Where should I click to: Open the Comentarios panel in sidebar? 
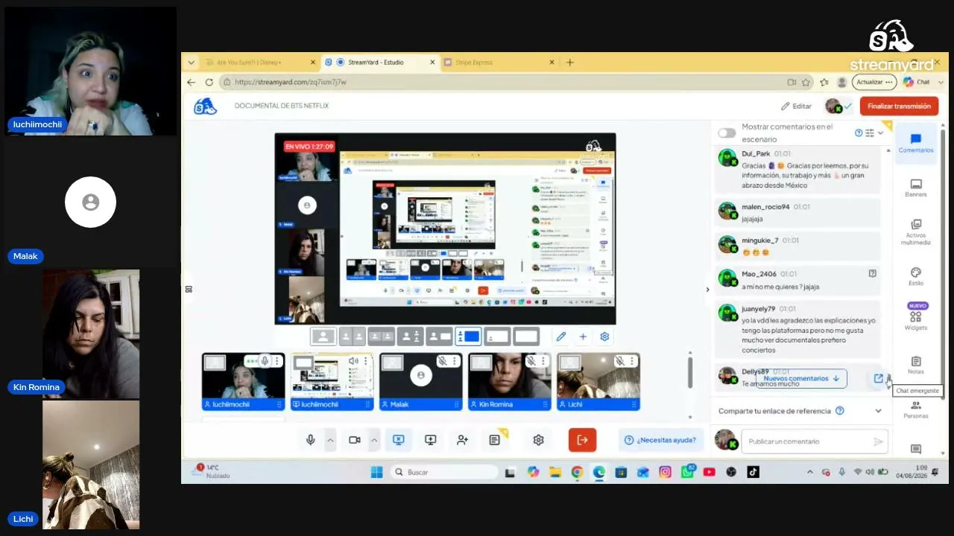click(x=915, y=143)
